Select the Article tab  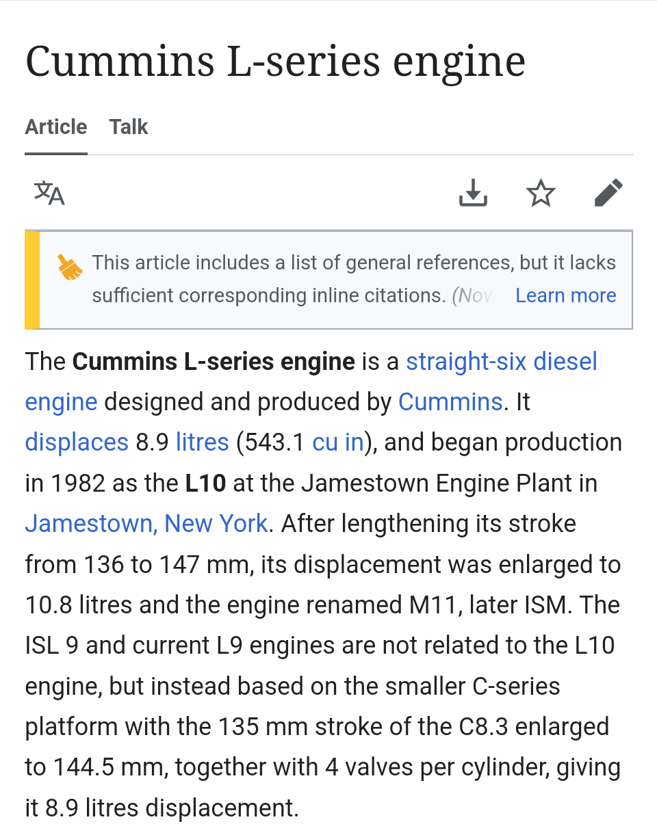point(56,127)
